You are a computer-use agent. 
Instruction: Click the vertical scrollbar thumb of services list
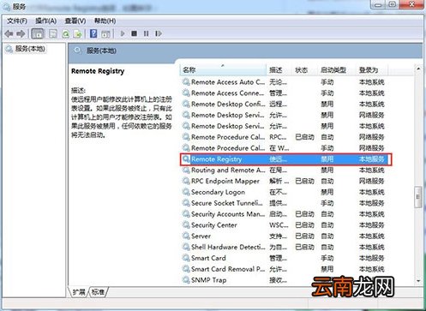(x=418, y=197)
